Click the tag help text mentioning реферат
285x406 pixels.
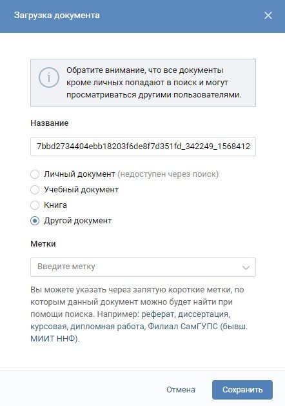(139, 314)
